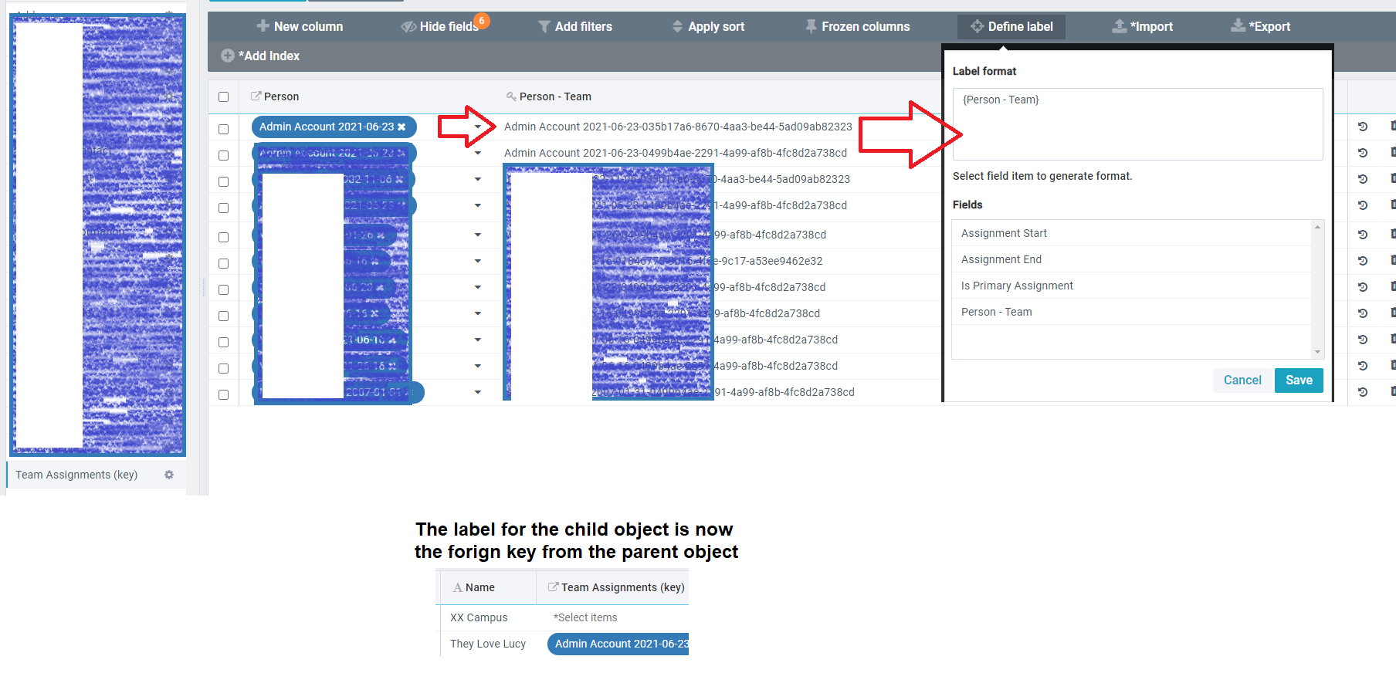Tick the last row's checkbox
Image resolution: width=1396 pixels, height=673 pixels.
[x=224, y=395]
